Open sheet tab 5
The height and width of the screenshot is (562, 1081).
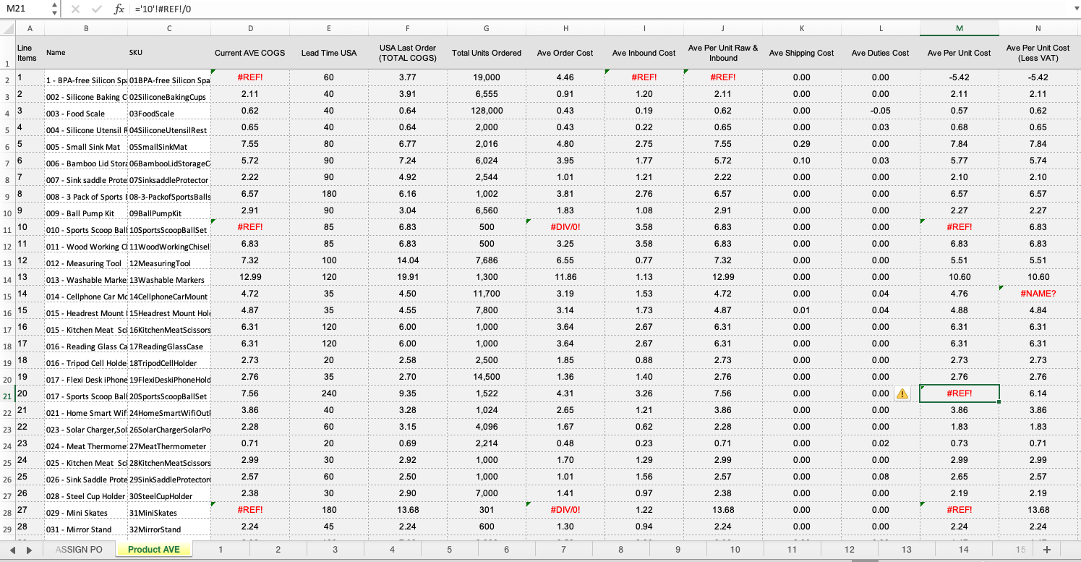(x=449, y=550)
